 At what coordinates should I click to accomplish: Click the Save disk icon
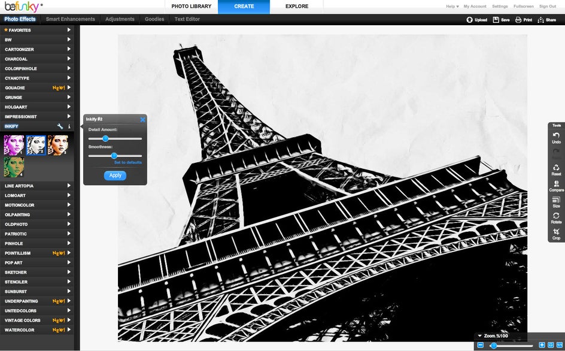pos(496,20)
